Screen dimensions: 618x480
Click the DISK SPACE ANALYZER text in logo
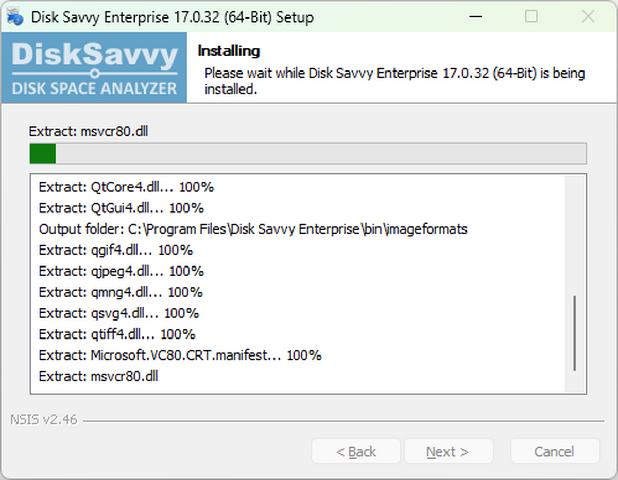point(93,88)
